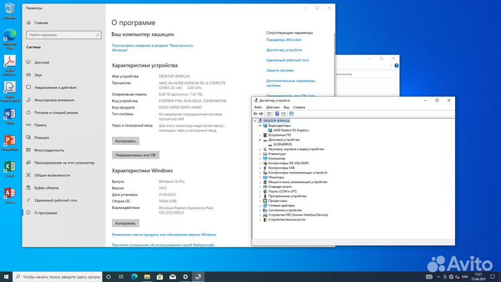This screenshot has width=501, height=282.
Task: Open Изменение ключа продукта link
Action: [x=164, y=235]
